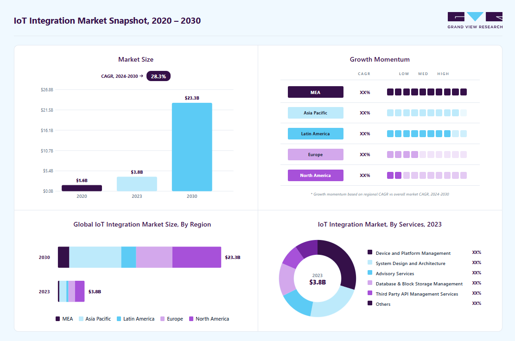Click System Design and Architecture legend swatch
The width and height of the screenshot is (515, 341).
coord(370,262)
